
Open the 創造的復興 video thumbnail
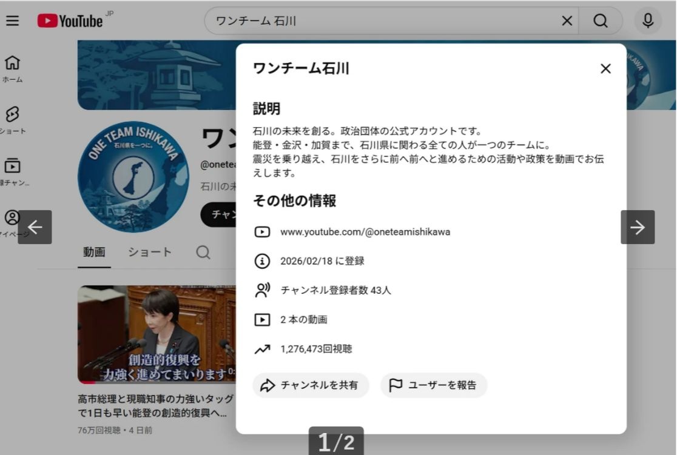(x=157, y=334)
